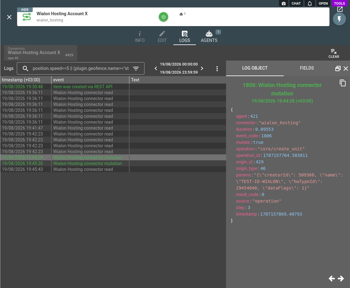The image size is (350, 288).
Task: Copy log object to clipboard
Action: (x=343, y=83)
